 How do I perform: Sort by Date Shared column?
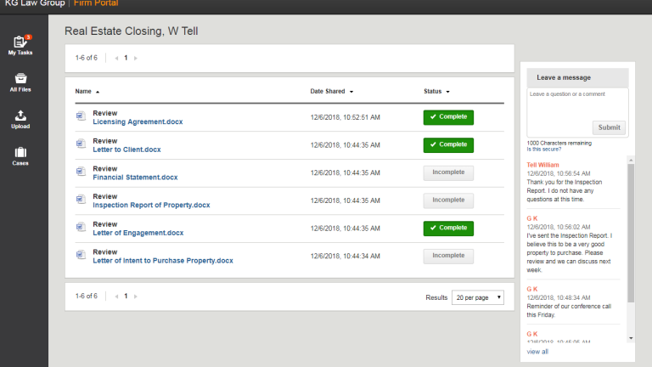tap(331, 91)
